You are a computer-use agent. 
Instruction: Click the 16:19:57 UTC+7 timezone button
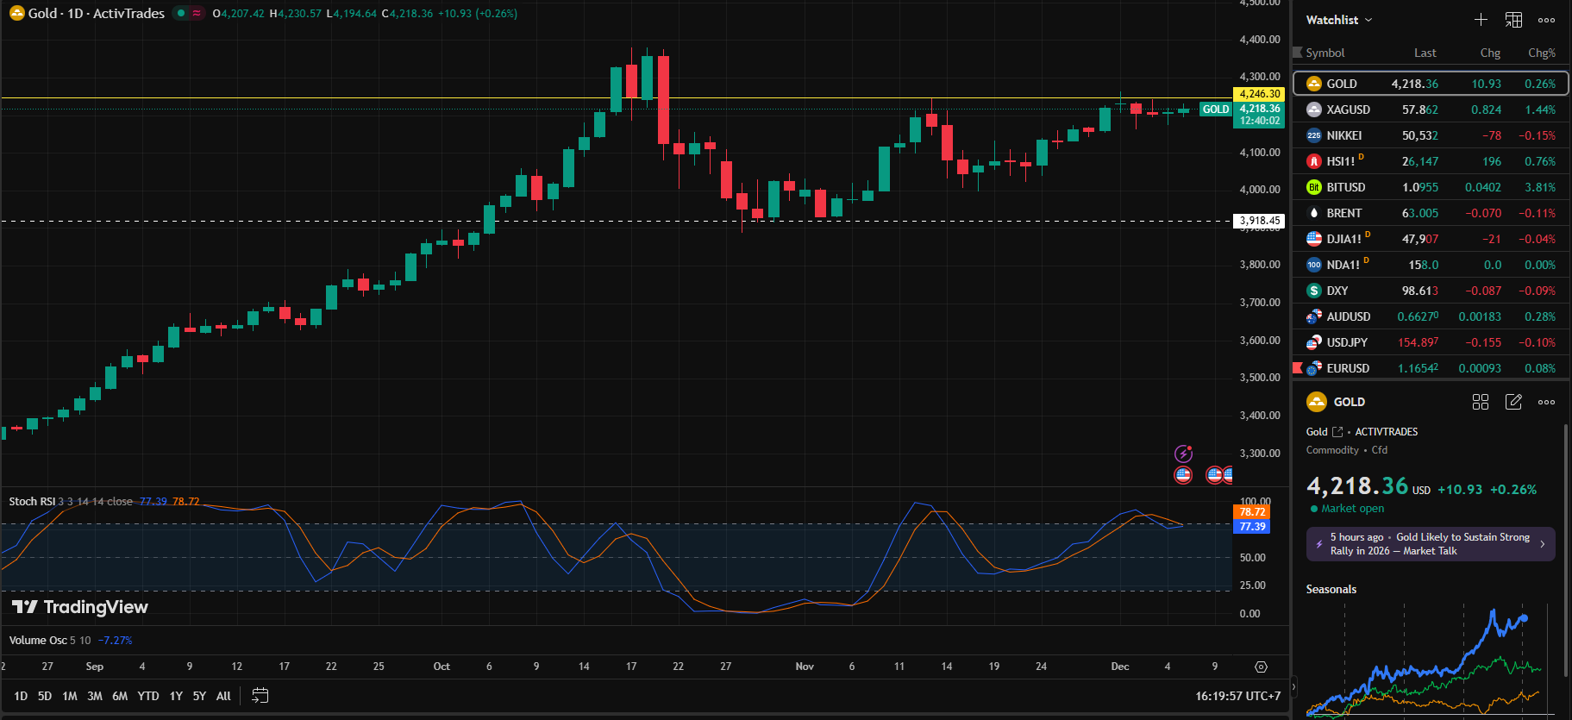click(x=1237, y=696)
